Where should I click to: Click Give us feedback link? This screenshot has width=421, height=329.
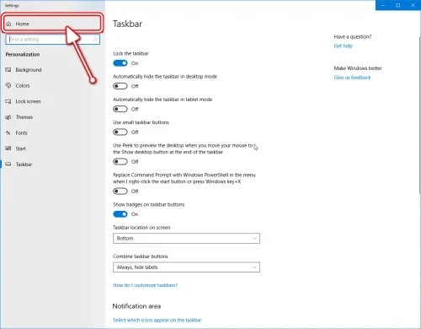pos(352,78)
